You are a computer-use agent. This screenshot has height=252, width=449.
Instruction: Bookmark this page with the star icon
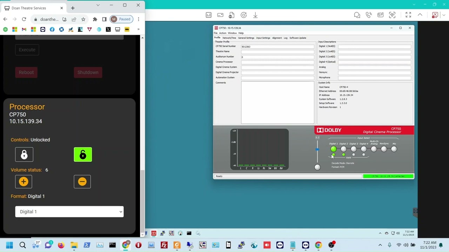coord(83,19)
